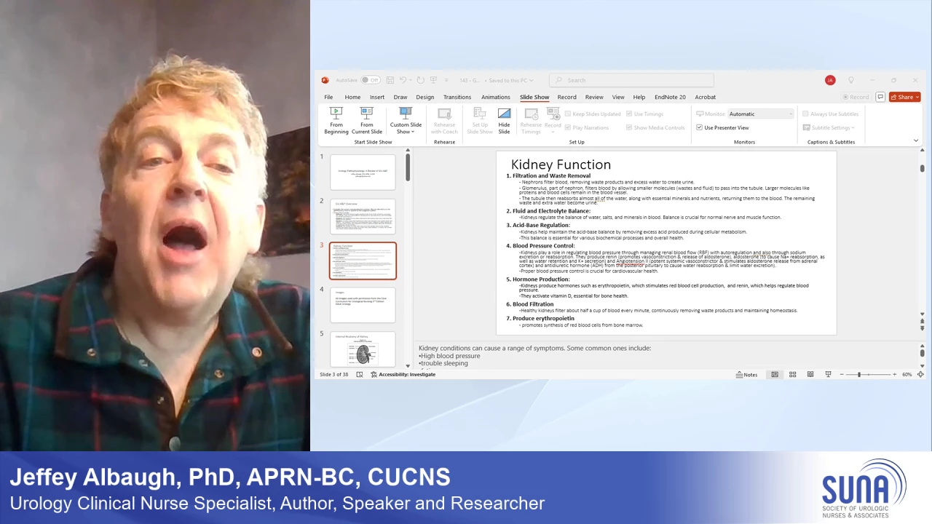Open the Transitions ribbon tab
Image resolution: width=932 pixels, height=524 pixels.
[457, 97]
